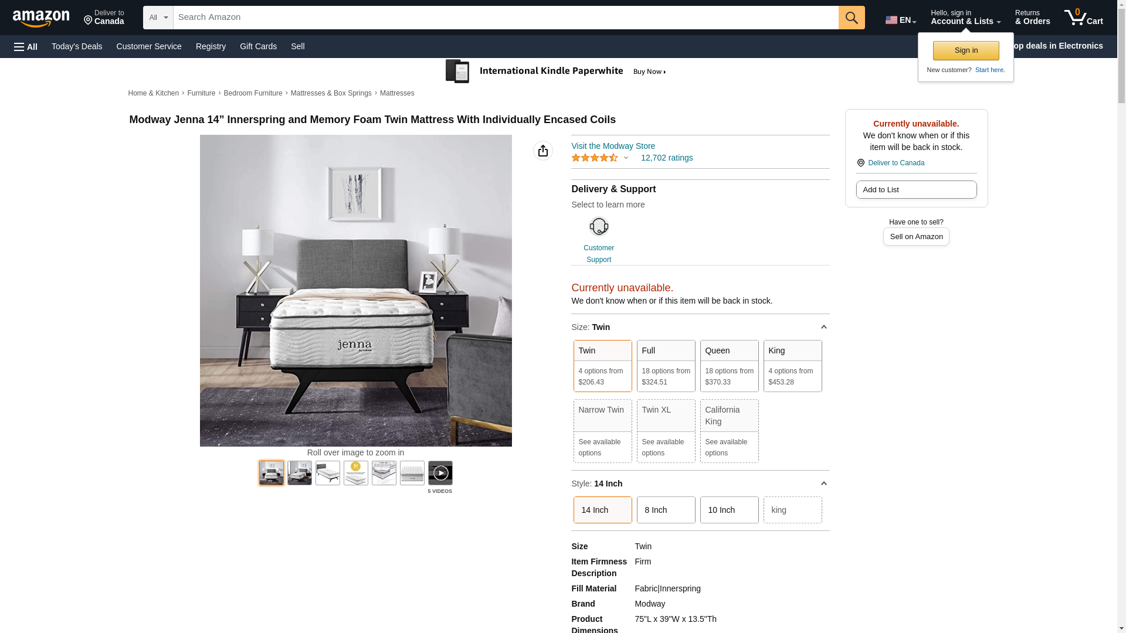Visit the Modway Store link
This screenshot has width=1126, height=633.
coord(613,146)
